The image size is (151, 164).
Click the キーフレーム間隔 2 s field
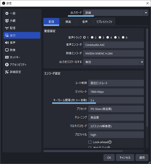[116, 100]
